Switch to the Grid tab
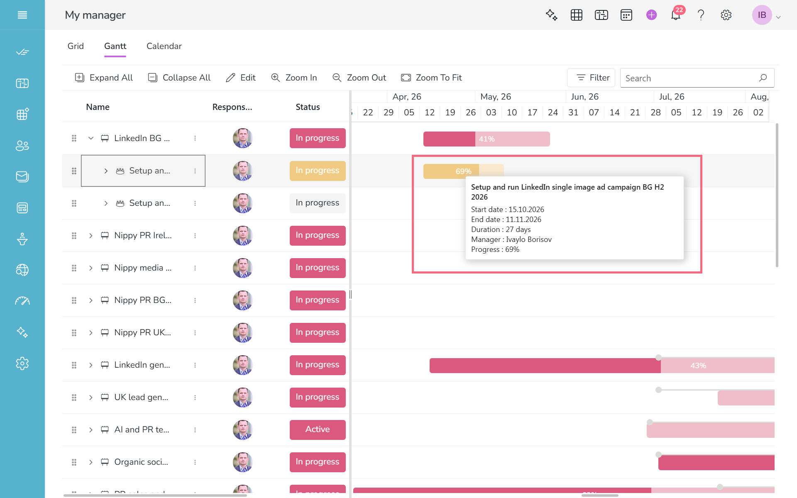 [x=76, y=46]
